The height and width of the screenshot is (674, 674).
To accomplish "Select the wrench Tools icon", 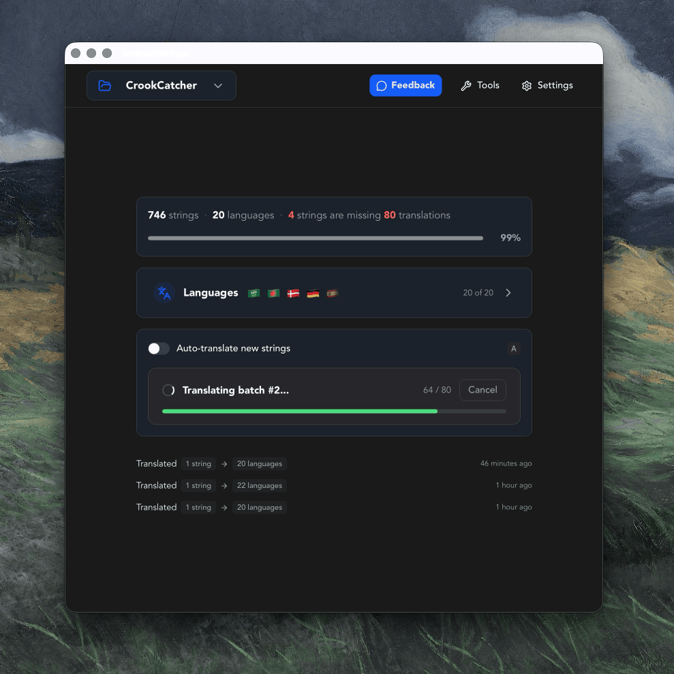I will point(465,85).
